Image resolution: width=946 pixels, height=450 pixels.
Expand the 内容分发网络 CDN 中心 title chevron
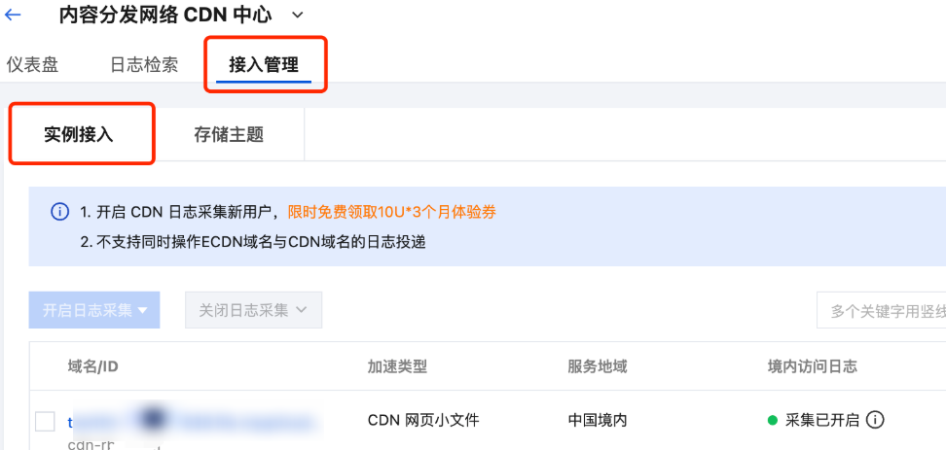pyautogui.click(x=297, y=15)
